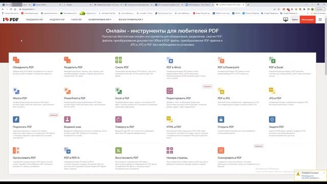Open the desktop app download icon
The height and width of the screenshot is (184, 327).
(286, 19)
